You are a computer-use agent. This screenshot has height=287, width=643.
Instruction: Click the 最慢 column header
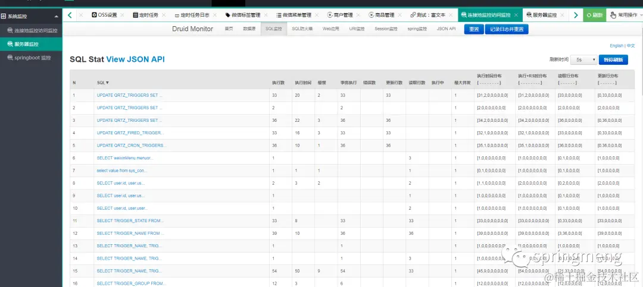pos(321,82)
